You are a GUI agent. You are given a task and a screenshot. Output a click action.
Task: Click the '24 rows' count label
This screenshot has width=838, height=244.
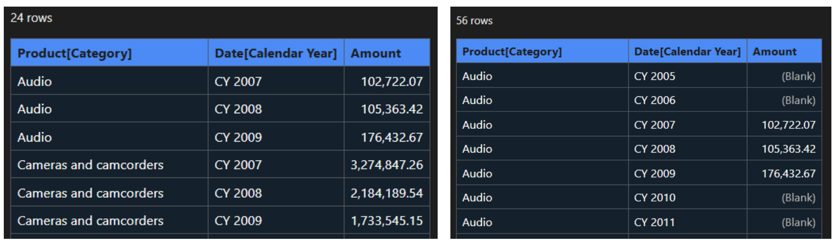[x=31, y=18]
